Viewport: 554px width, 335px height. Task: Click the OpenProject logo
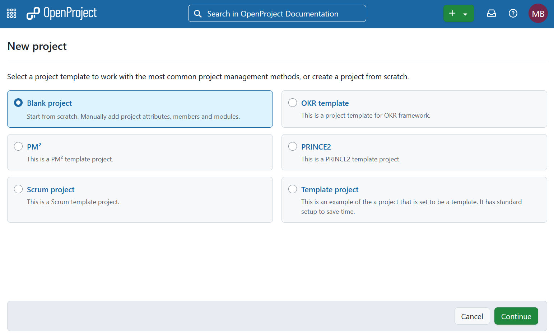[61, 13]
